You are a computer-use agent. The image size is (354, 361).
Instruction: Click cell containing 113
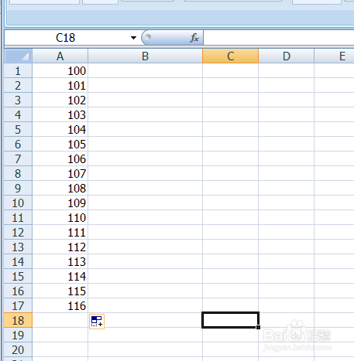click(60, 261)
